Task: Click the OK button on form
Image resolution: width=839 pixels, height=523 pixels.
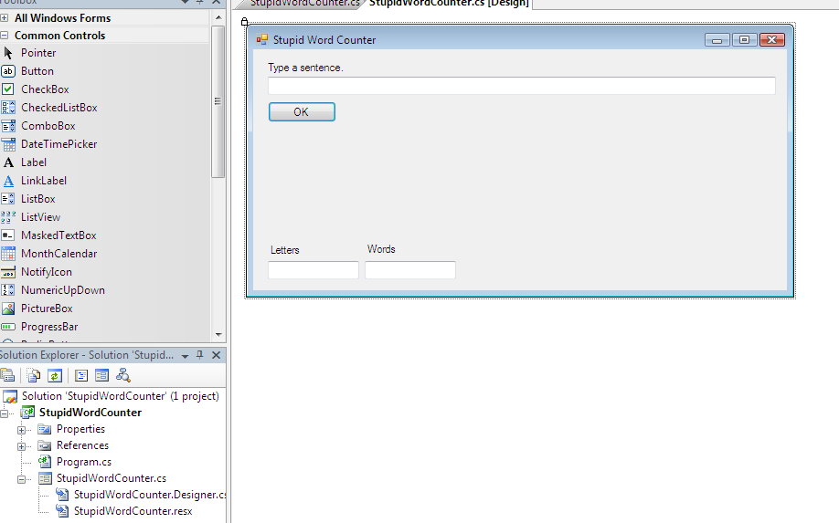Action: pos(302,112)
